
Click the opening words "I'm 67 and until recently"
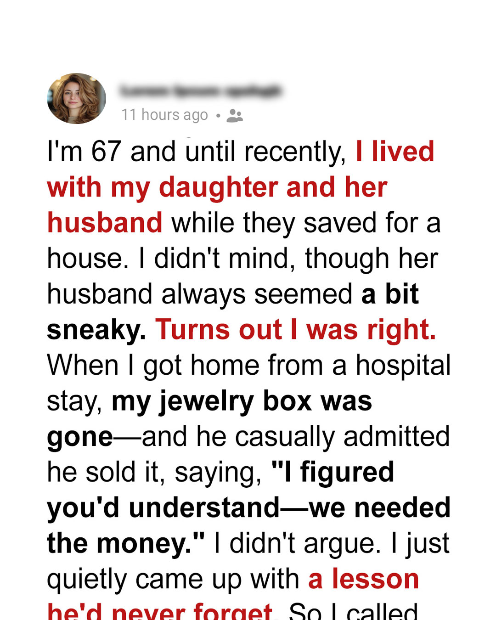pyautogui.click(x=197, y=152)
